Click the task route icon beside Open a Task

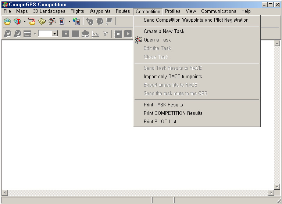(139, 40)
